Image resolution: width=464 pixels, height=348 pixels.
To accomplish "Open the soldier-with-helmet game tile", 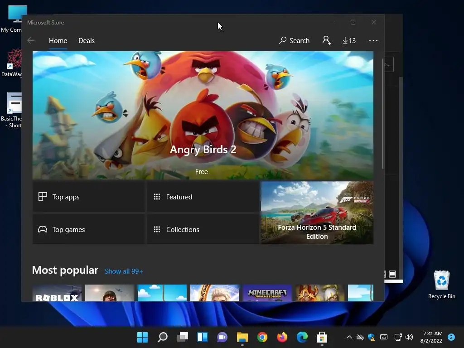I will click(110, 293).
